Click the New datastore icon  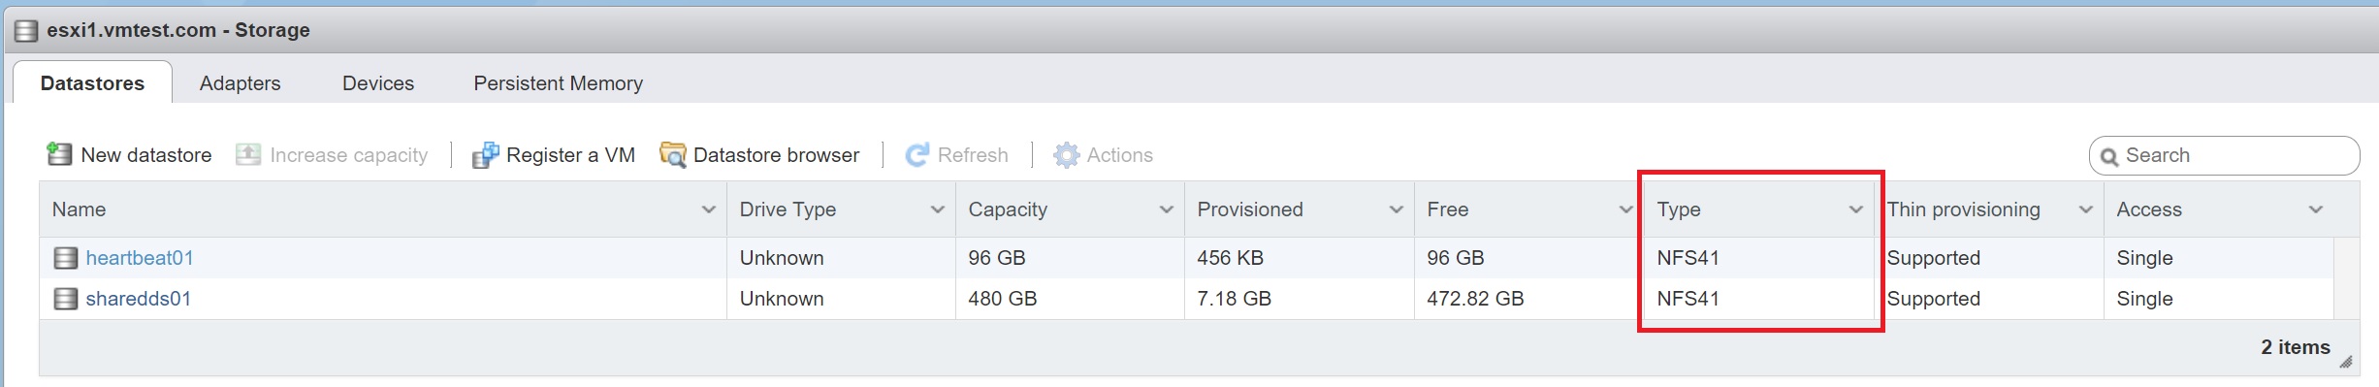pyautogui.click(x=59, y=154)
